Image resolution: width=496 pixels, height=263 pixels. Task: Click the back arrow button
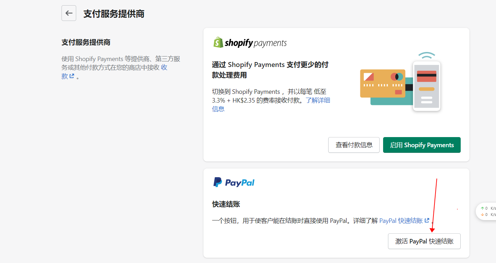(x=69, y=13)
